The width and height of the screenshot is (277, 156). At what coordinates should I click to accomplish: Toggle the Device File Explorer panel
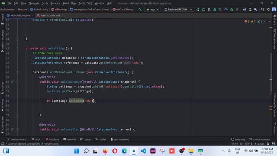(275, 105)
